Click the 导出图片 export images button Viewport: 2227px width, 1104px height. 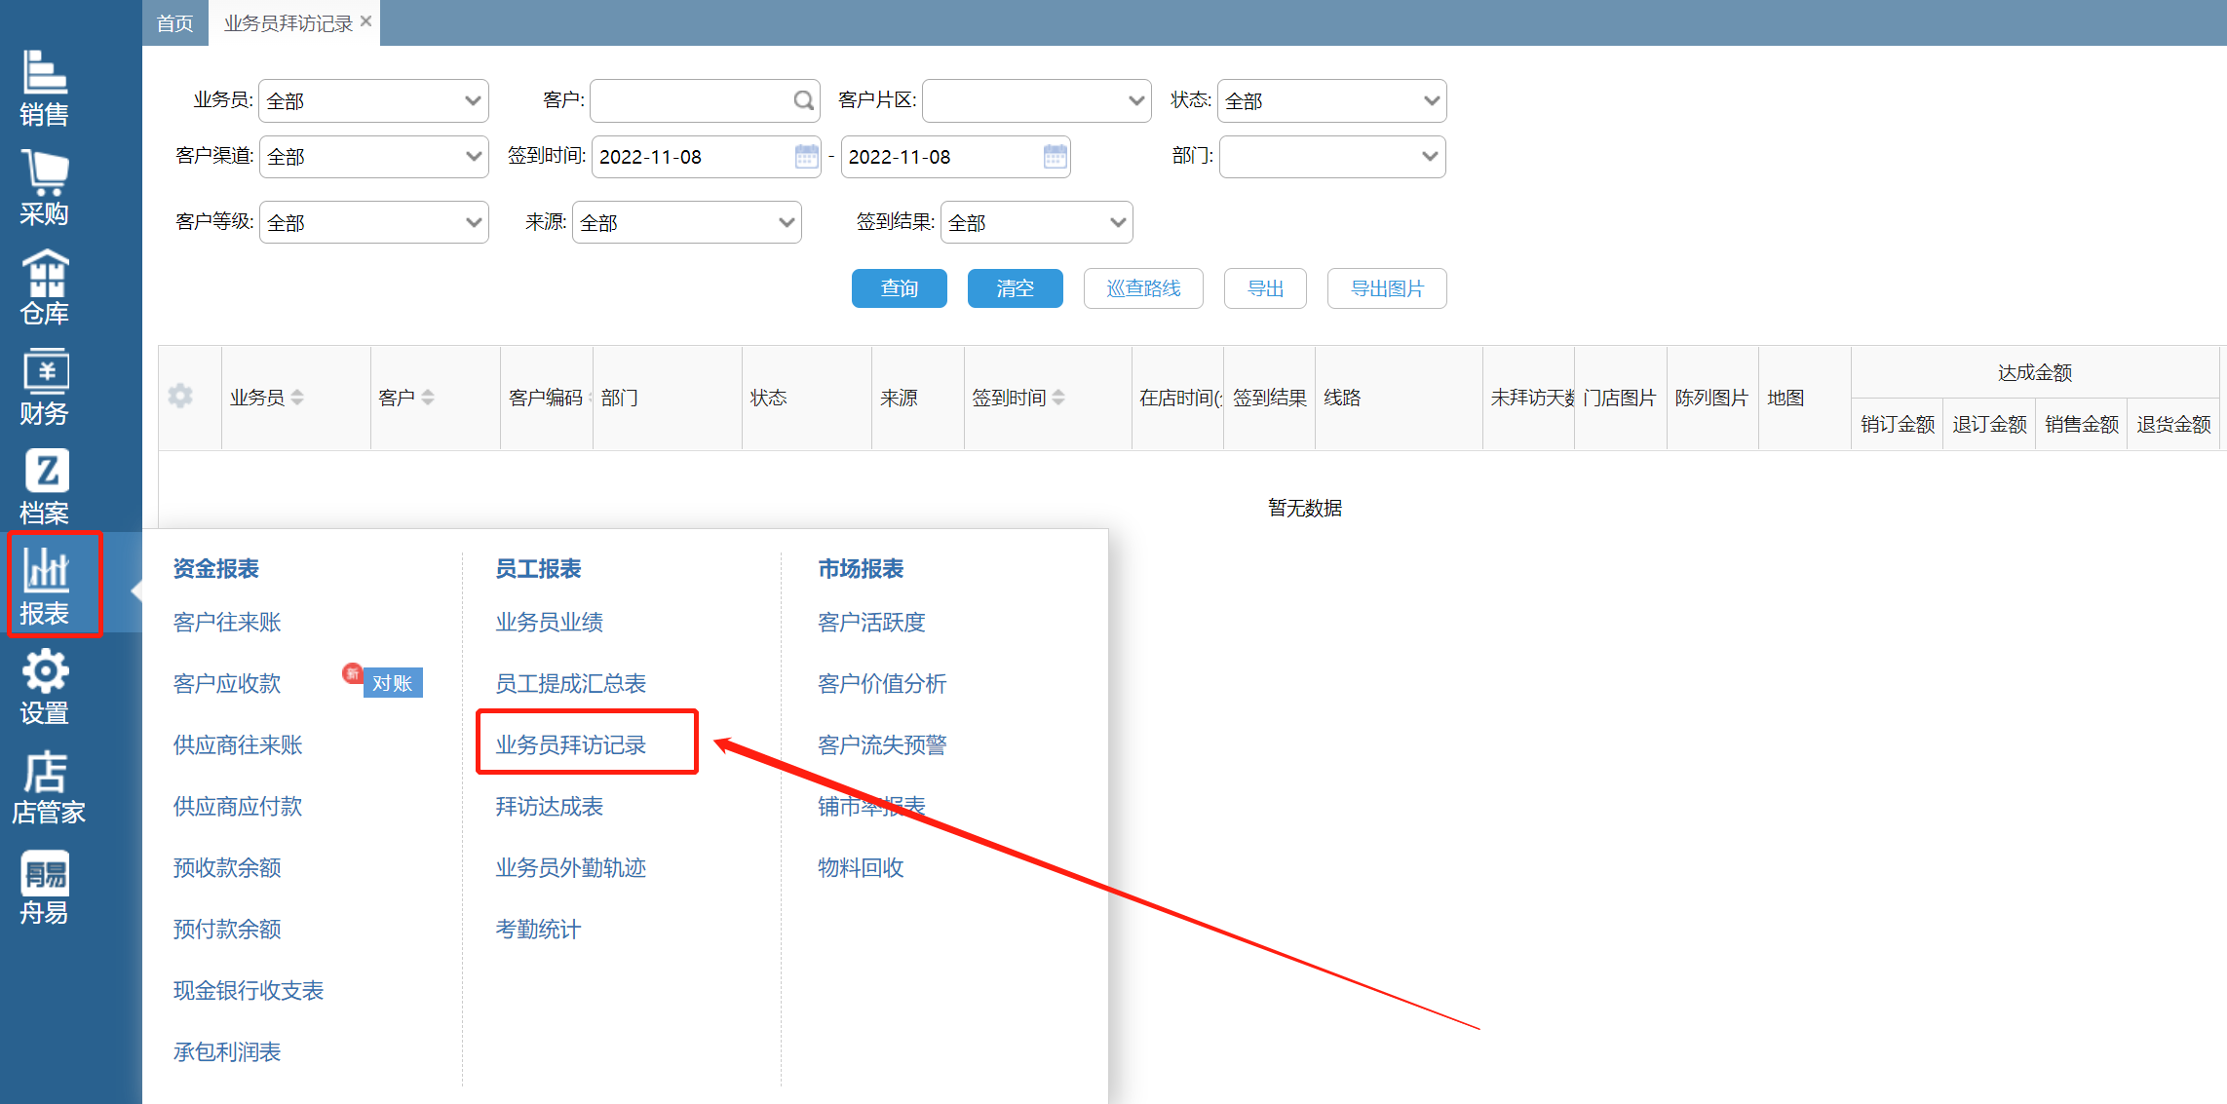coord(1387,288)
